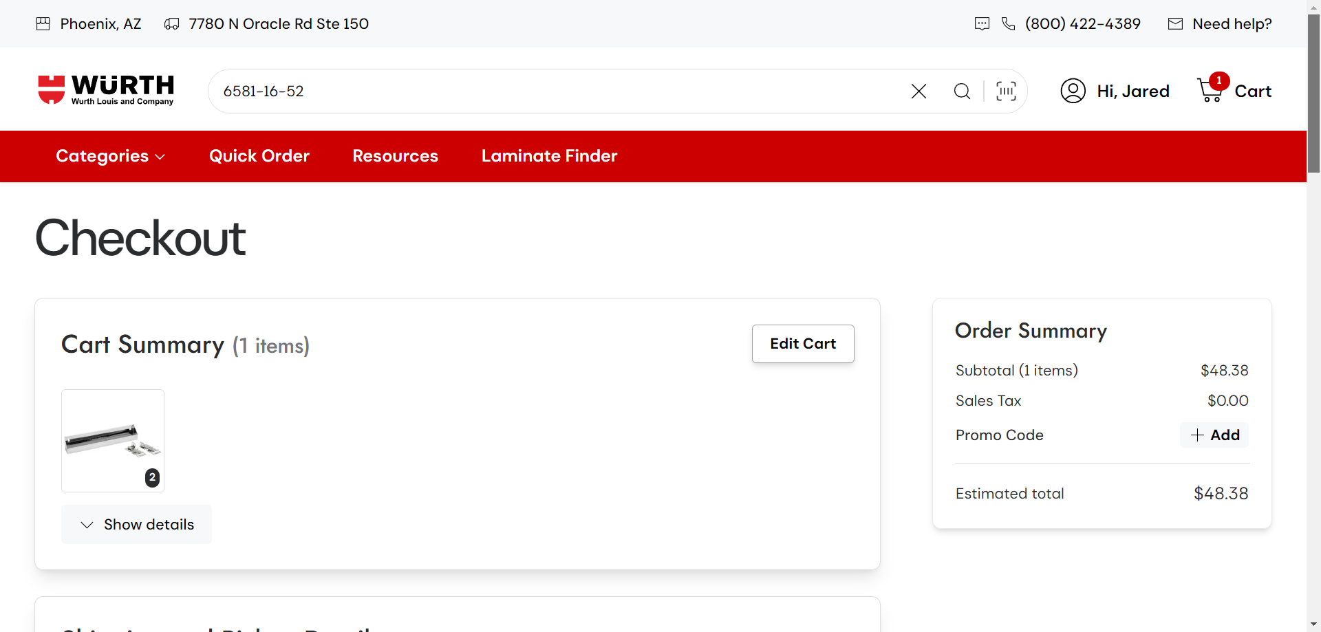Click the Sales Tax $0.00 amount

coord(1228,401)
